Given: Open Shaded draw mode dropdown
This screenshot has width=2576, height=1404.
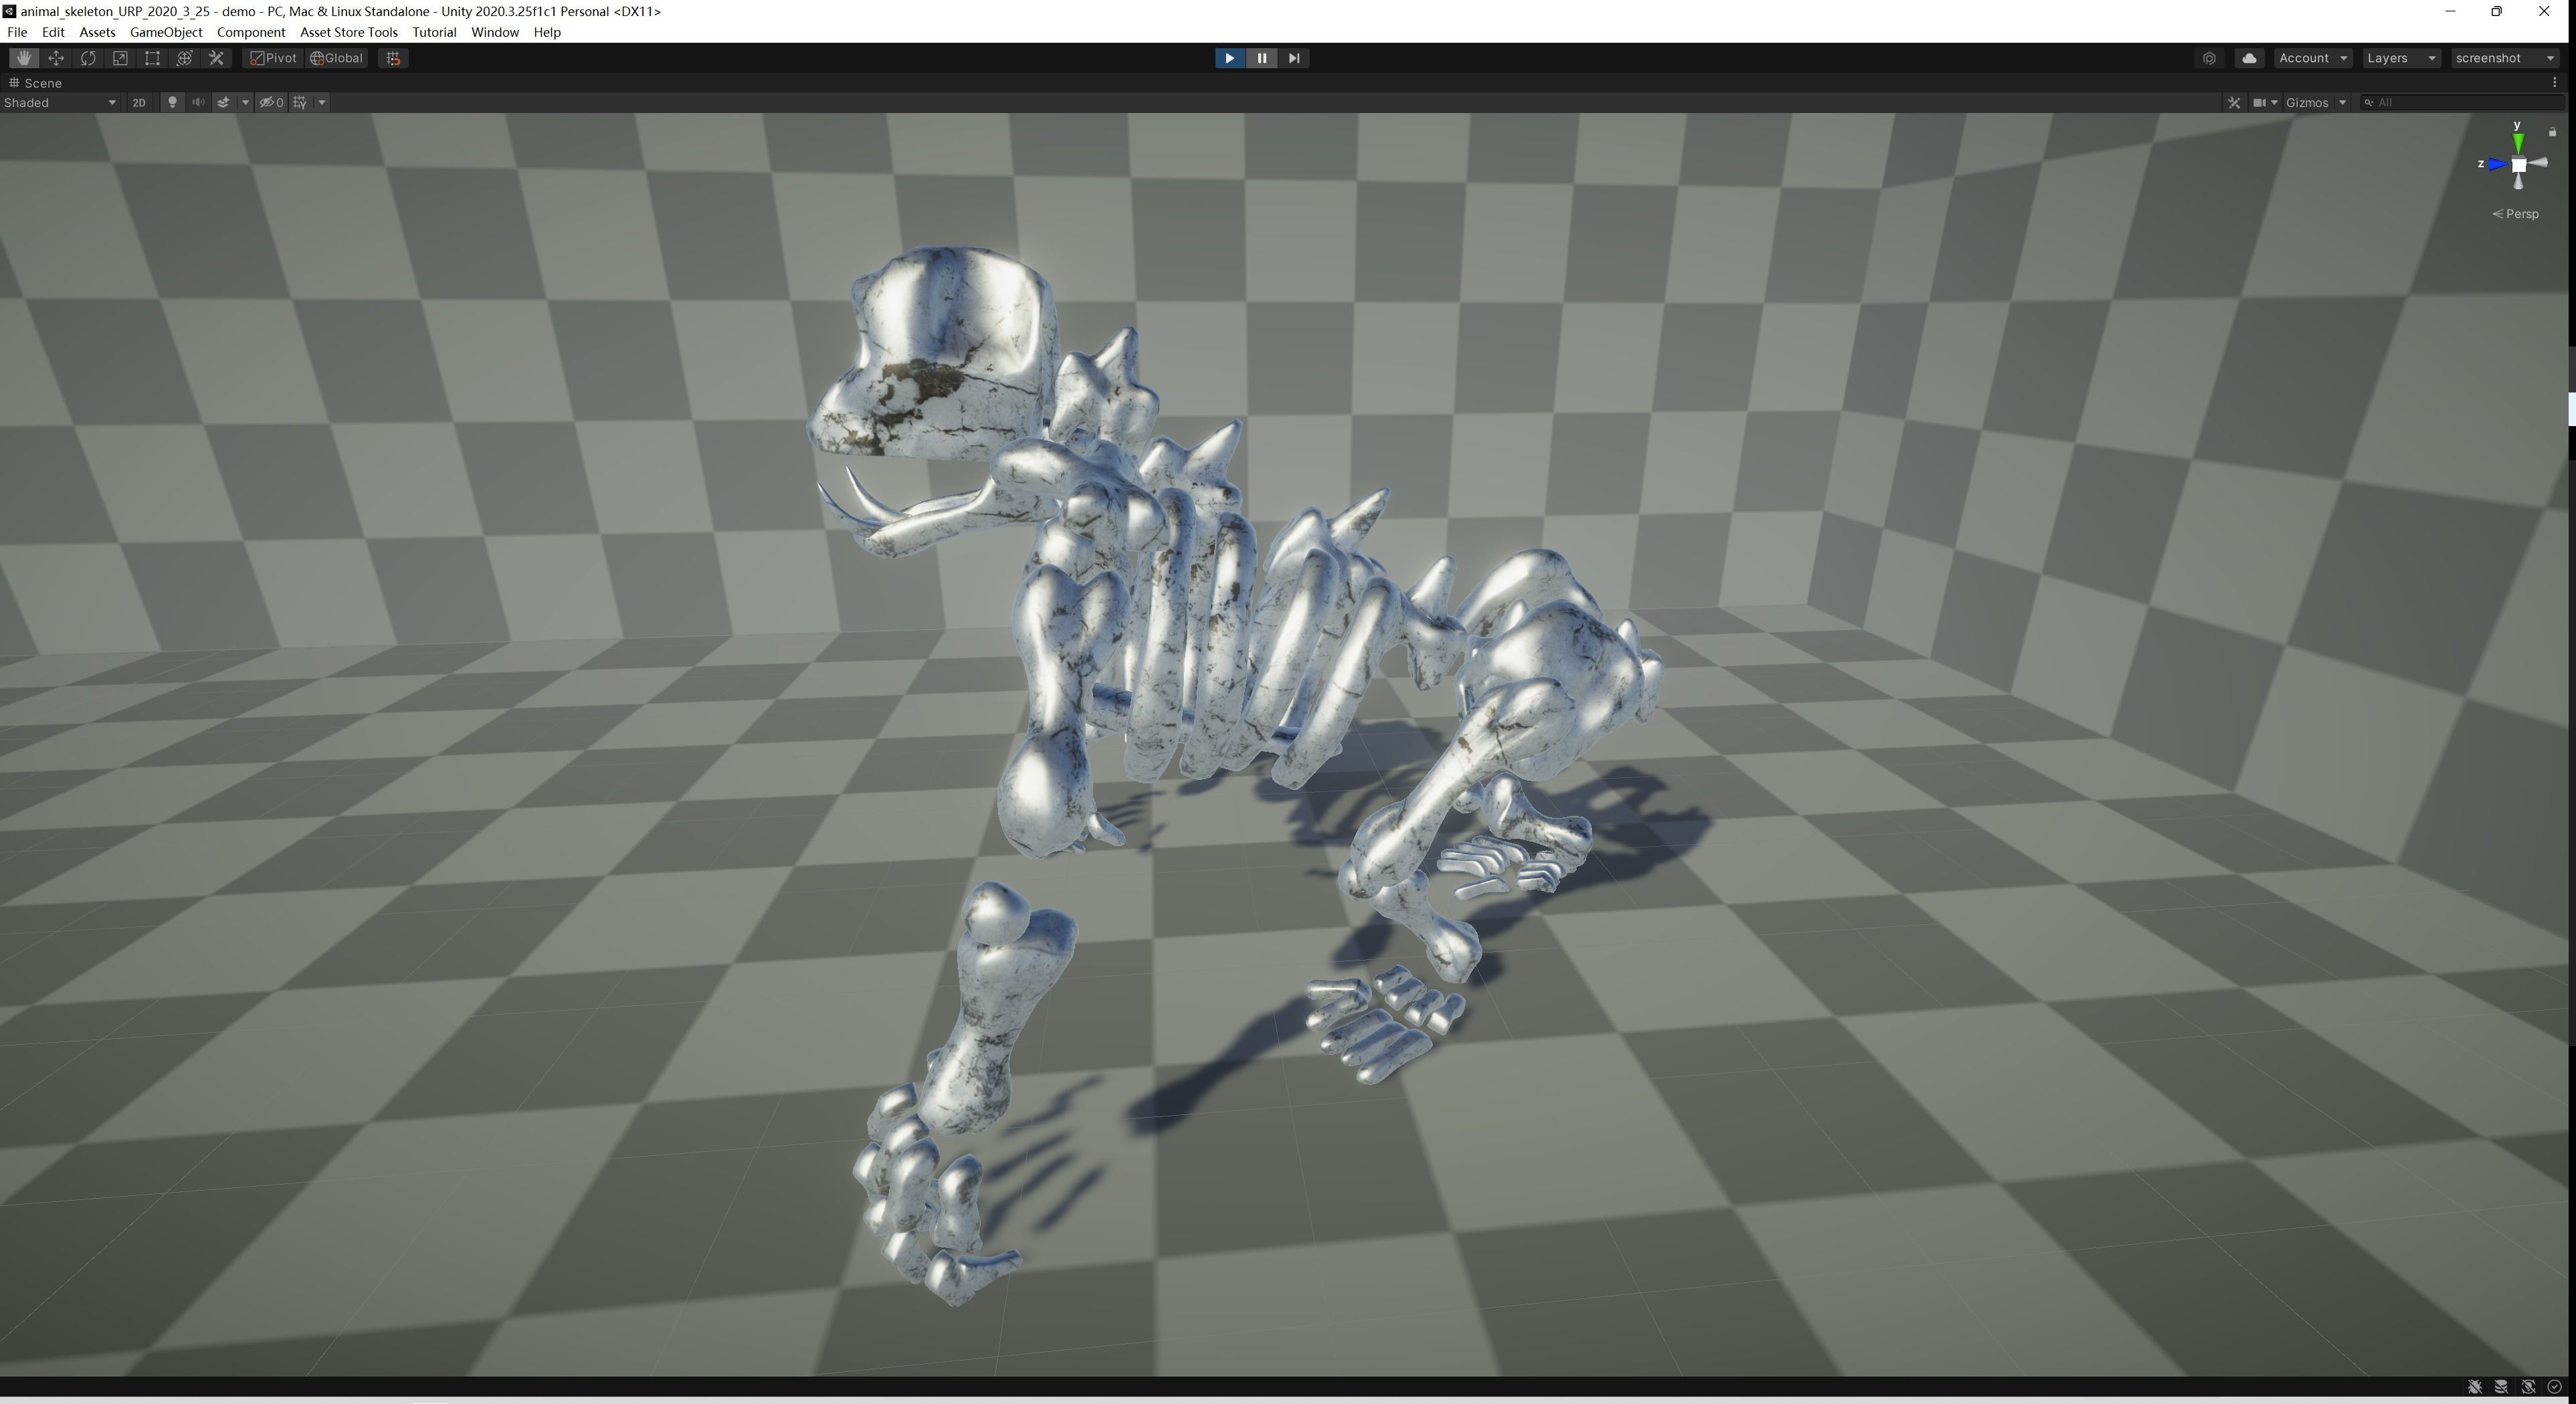Looking at the screenshot, I should (60, 102).
